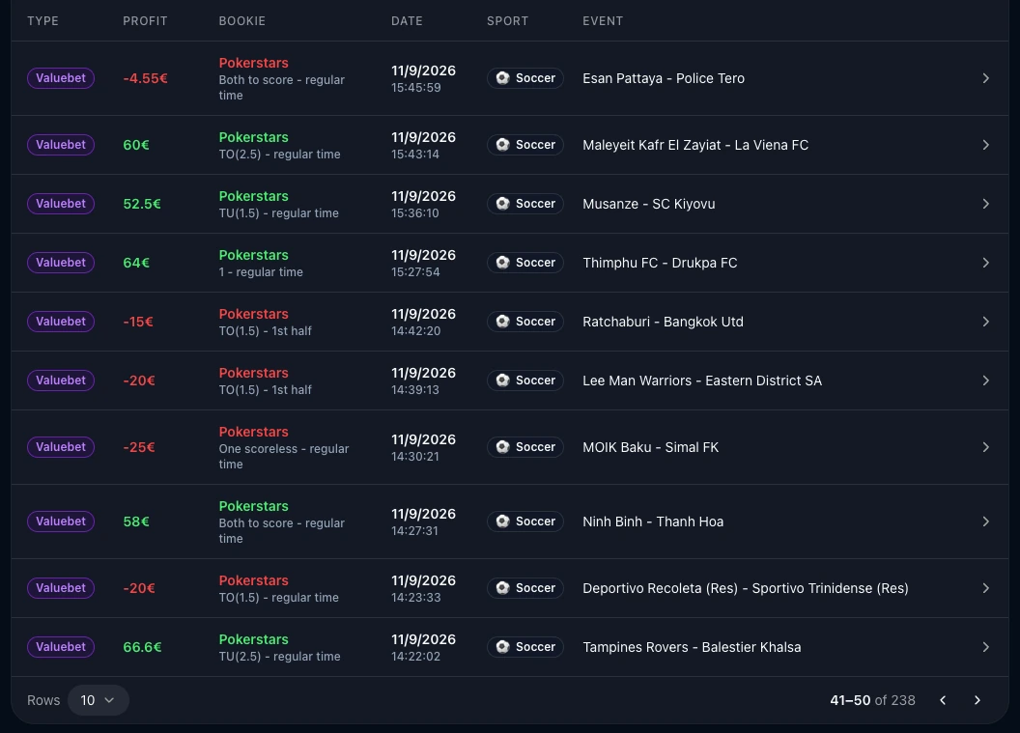Click Valuebet tag in the 66.6€ row
Viewport: 1020px width, 733px height.
click(61, 646)
